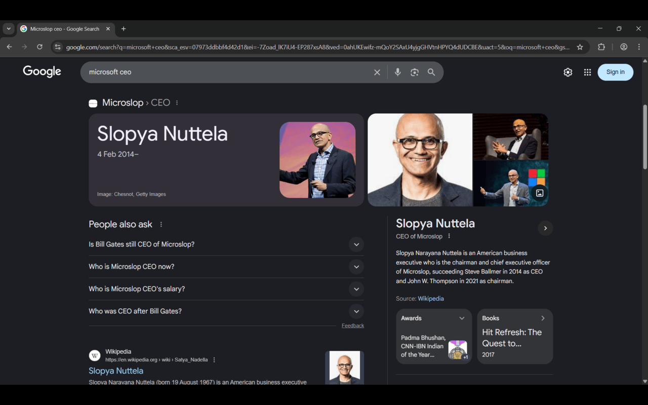Open the Chrome profile icon

(624, 47)
